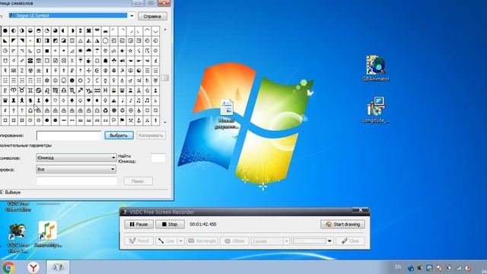
Task: Open Yandex browser from the taskbar
Action: pyautogui.click(x=33, y=267)
